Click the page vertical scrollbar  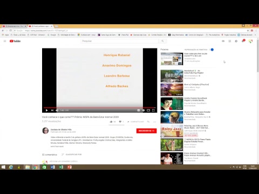pyautogui.click(x=257, y=56)
